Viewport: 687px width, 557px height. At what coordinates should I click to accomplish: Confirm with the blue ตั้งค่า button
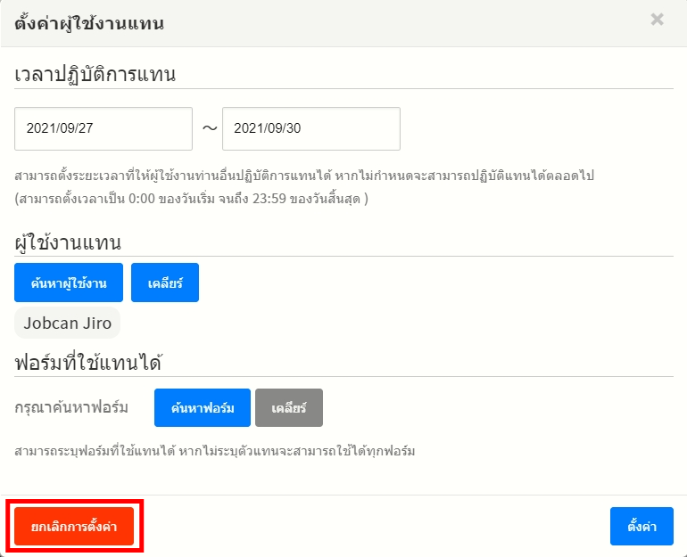click(641, 527)
